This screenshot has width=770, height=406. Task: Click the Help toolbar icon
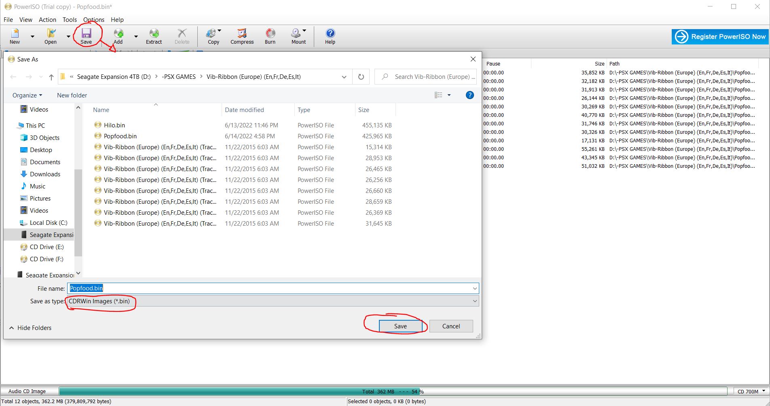(x=330, y=36)
